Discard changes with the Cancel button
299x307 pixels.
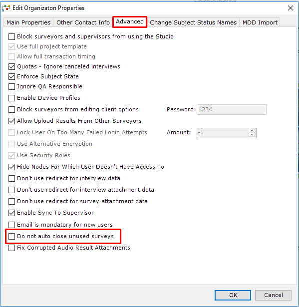coord(273,295)
